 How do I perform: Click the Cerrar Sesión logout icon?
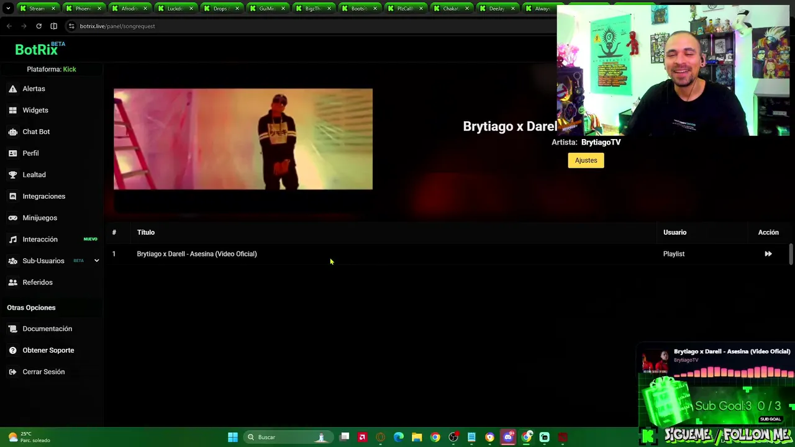coord(12,372)
